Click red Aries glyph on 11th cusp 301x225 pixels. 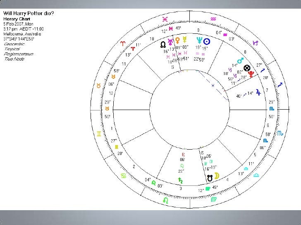pos(133,48)
